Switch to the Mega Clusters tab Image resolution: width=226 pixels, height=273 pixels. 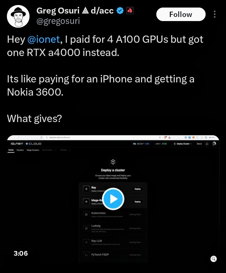[x=33, y=150]
